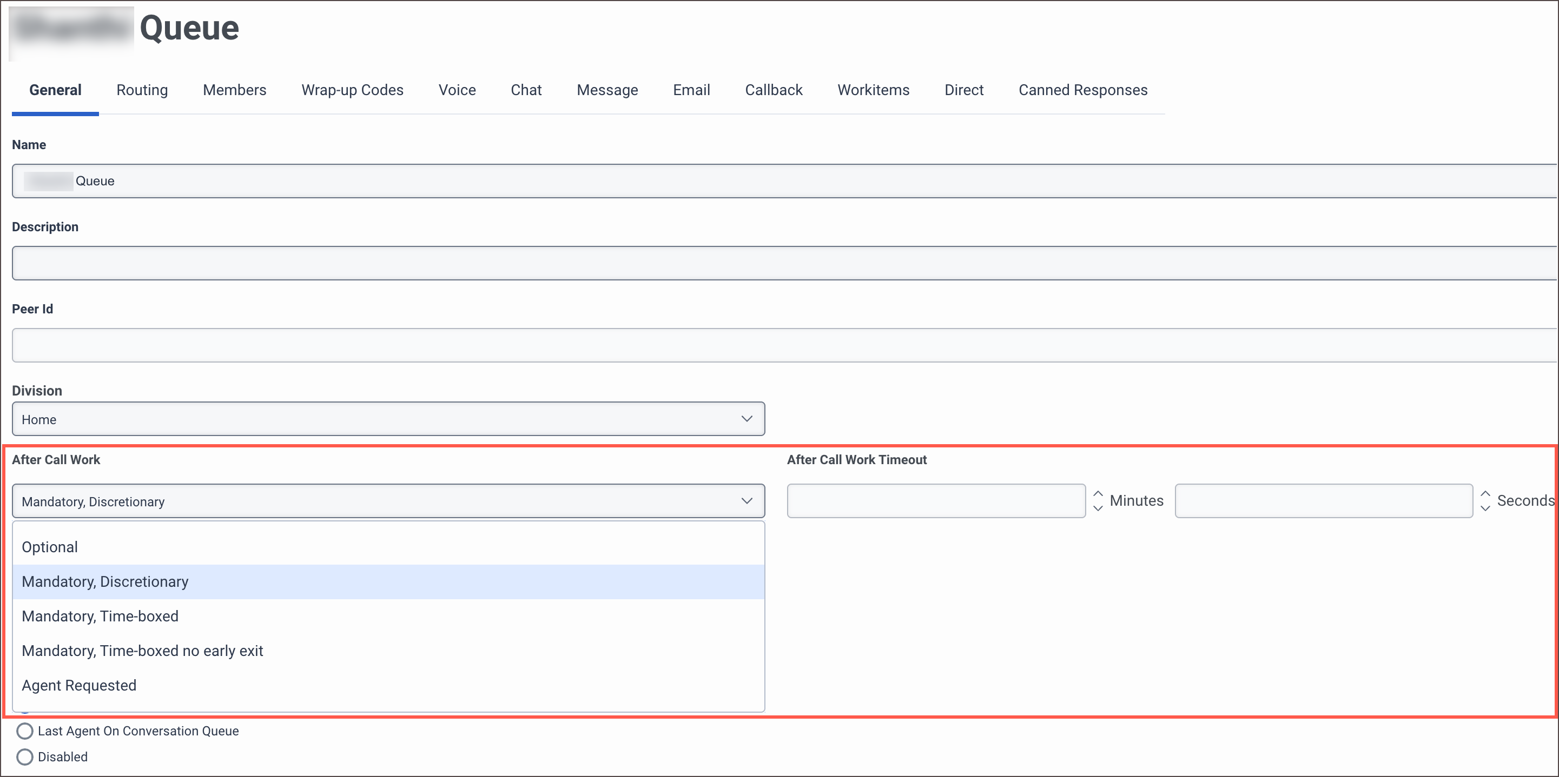Open the Wrap-up Codes tab
This screenshot has width=1559, height=777.
(352, 90)
